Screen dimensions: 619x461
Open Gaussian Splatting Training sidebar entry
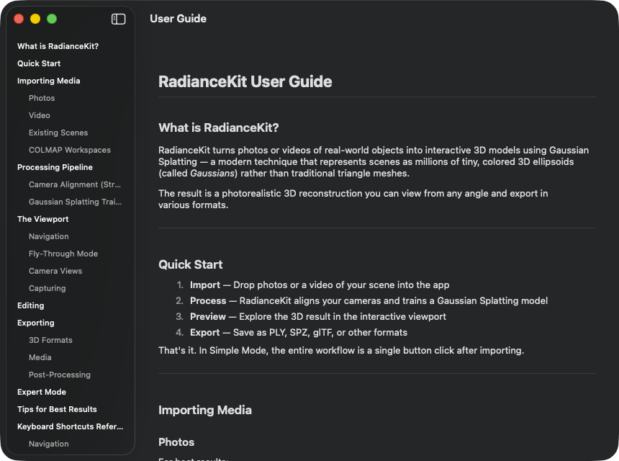click(75, 202)
